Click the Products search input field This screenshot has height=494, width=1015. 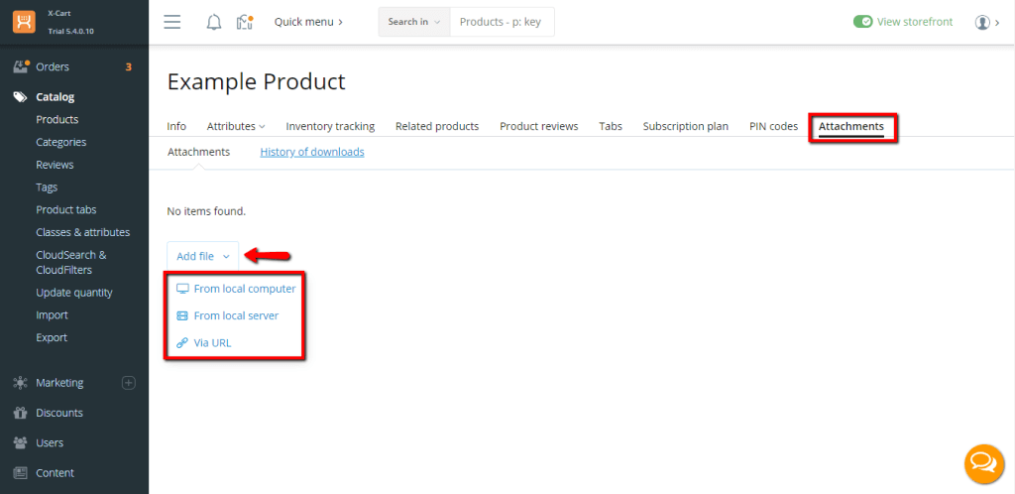[x=502, y=22]
